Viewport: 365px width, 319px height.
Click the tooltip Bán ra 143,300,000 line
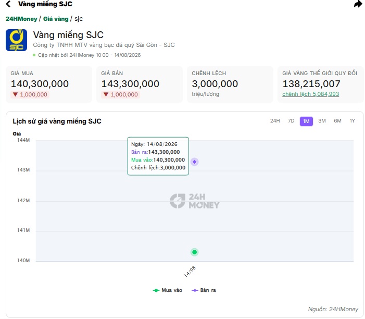point(156,152)
